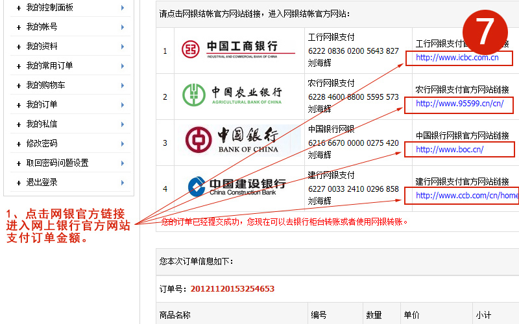This screenshot has height=324, width=519.
Task: Open the www.ccb.com/cn/home link
Action: tap(467, 196)
